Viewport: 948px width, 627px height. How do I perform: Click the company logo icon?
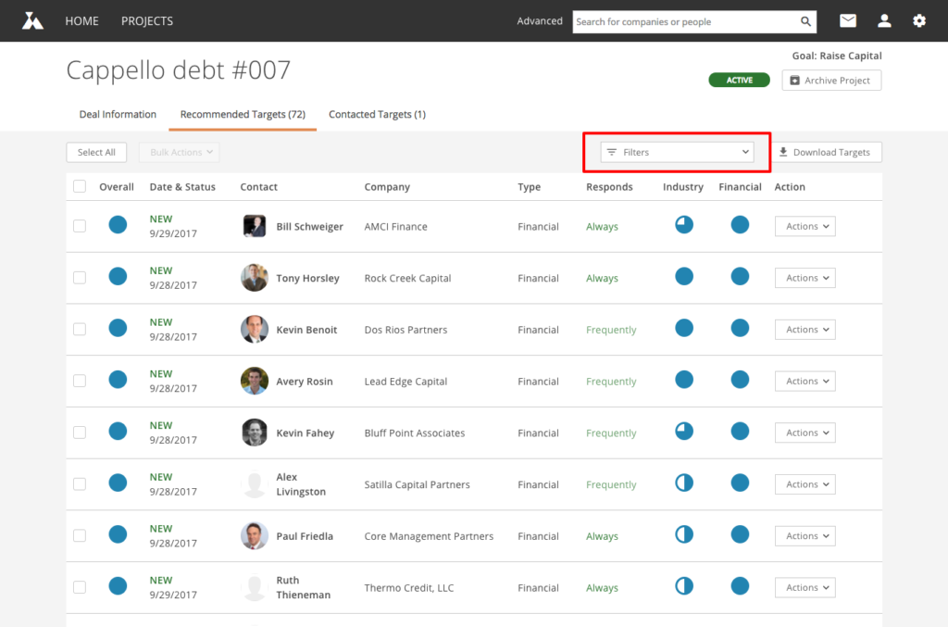click(x=32, y=21)
